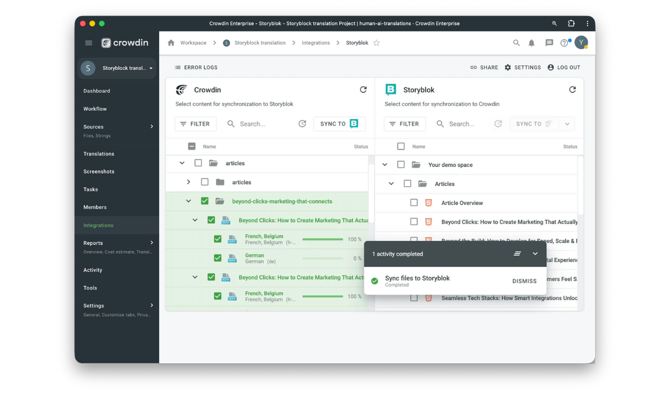Image resolution: width=670 pixels, height=394 pixels.
Task: Click Sync To Storyblok button
Action: [x=339, y=124]
